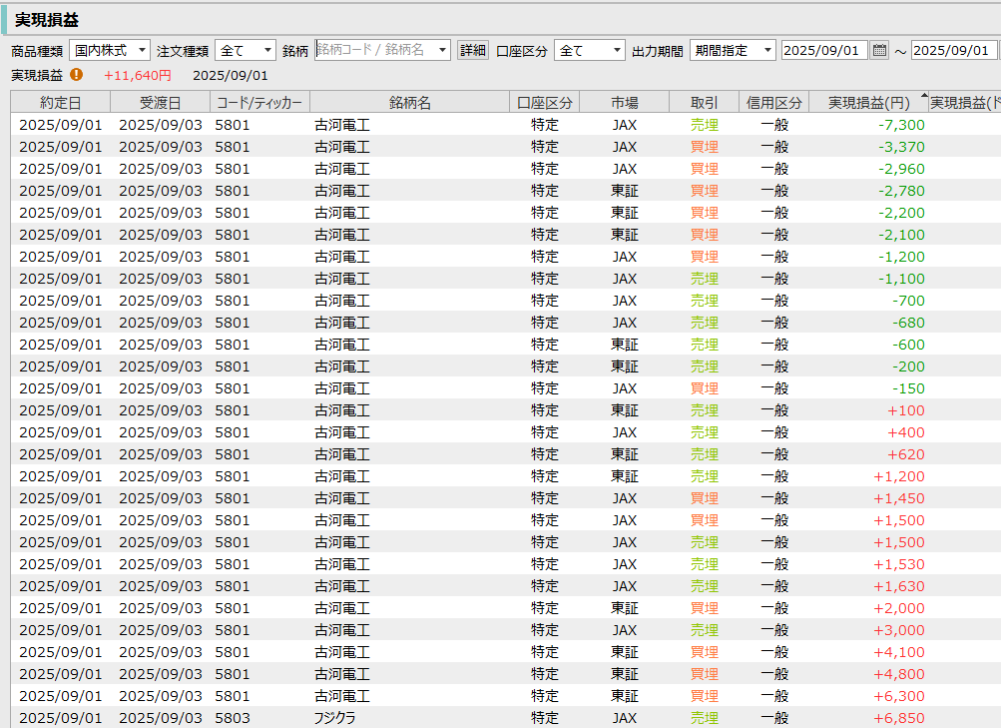The width and height of the screenshot is (1001, 728).
Task: Edit the end date field after the tilde
Action: click(954, 51)
